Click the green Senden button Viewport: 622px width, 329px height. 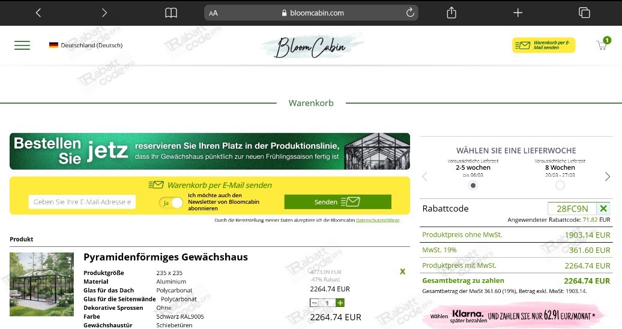click(337, 202)
